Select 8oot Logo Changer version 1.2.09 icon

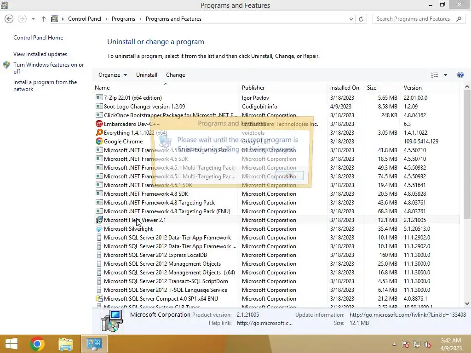(x=99, y=106)
